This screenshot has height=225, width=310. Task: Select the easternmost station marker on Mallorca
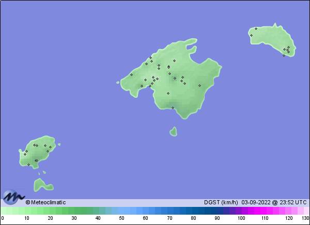tap(199, 85)
